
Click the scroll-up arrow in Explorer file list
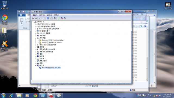tap(147, 29)
